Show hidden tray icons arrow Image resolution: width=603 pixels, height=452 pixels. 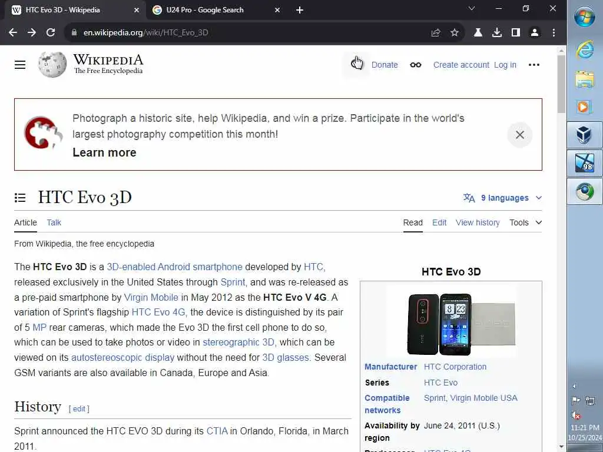(575, 386)
